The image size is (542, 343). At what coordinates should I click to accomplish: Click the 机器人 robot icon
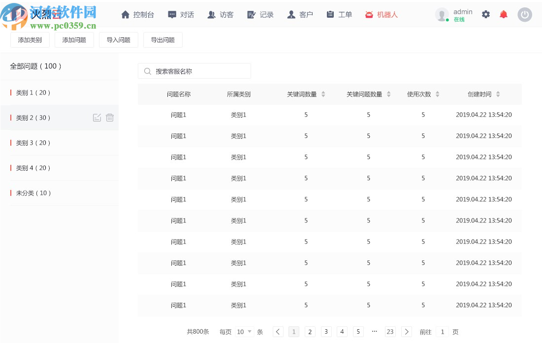click(x=369, y=14)
